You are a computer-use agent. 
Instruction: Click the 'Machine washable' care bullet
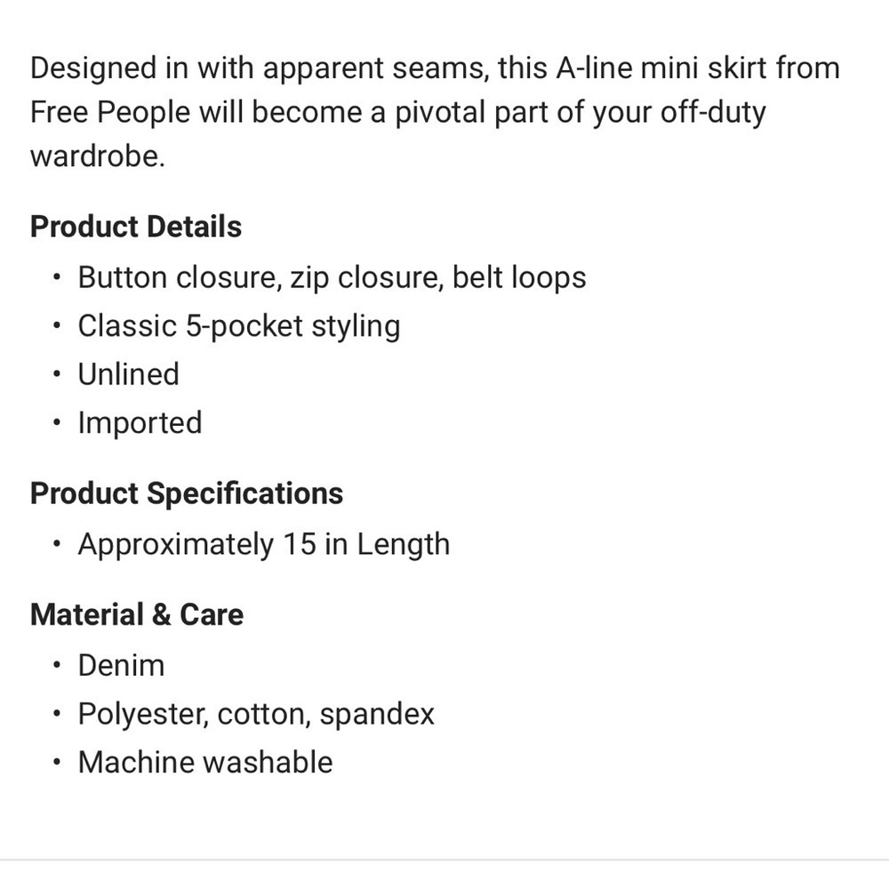(205, 762)
